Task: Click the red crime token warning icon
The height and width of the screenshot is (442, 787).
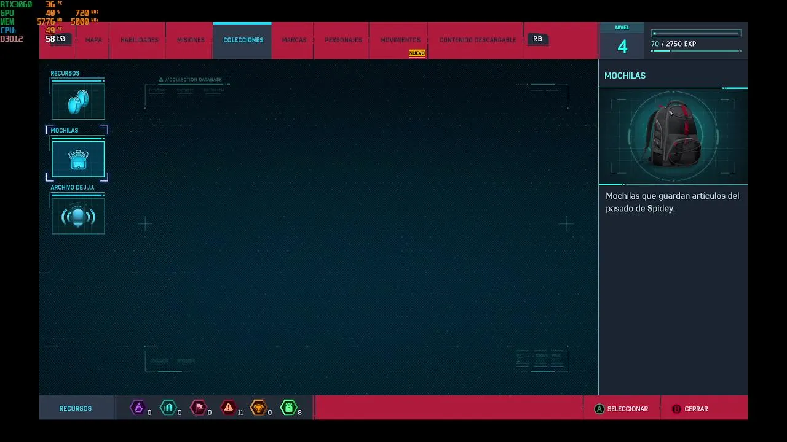Action: coord(229,408)
